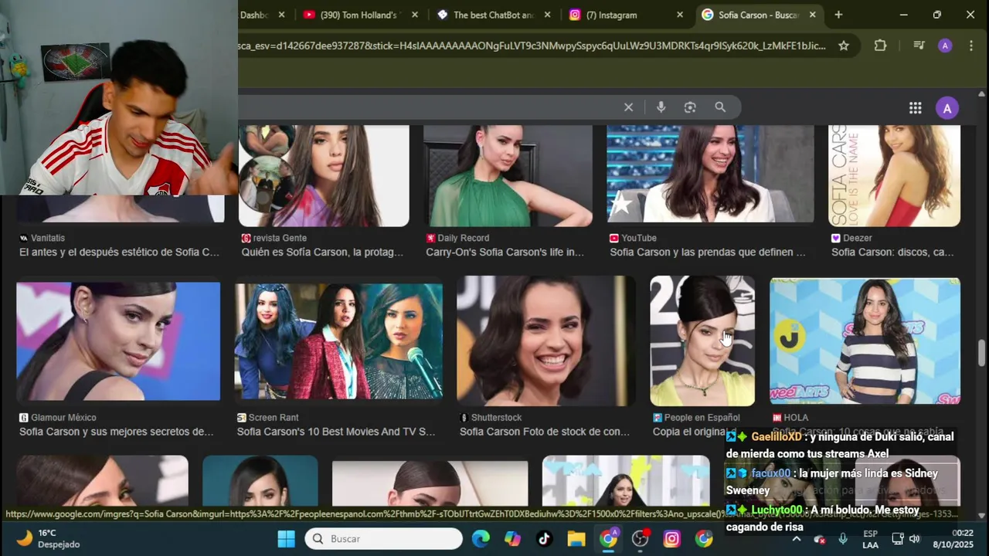Click chat username GaelilloXD

pyautogui.click(x=777, y=437)
